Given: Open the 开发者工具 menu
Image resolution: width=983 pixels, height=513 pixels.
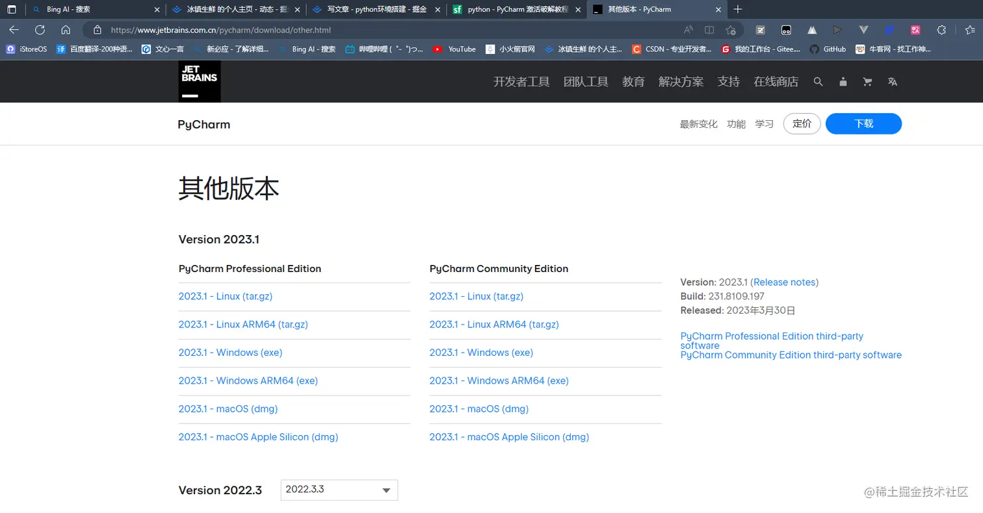Looking at the screenshot, I should click(521, 82).
